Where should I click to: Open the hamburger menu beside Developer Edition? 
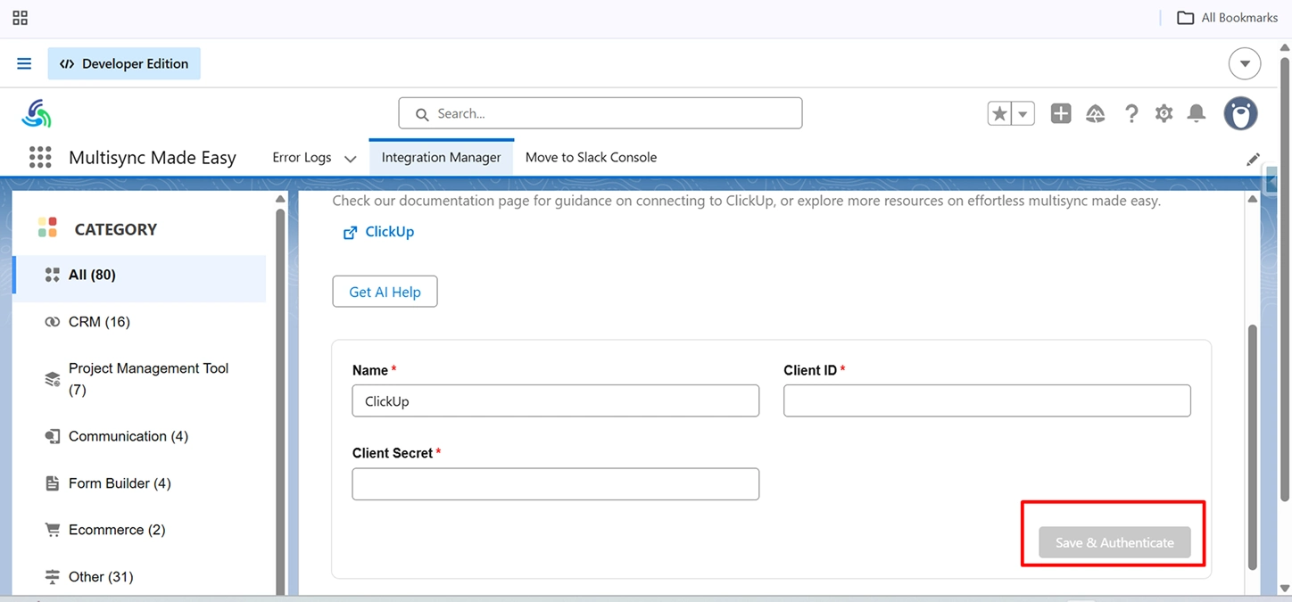click(24, 64)
